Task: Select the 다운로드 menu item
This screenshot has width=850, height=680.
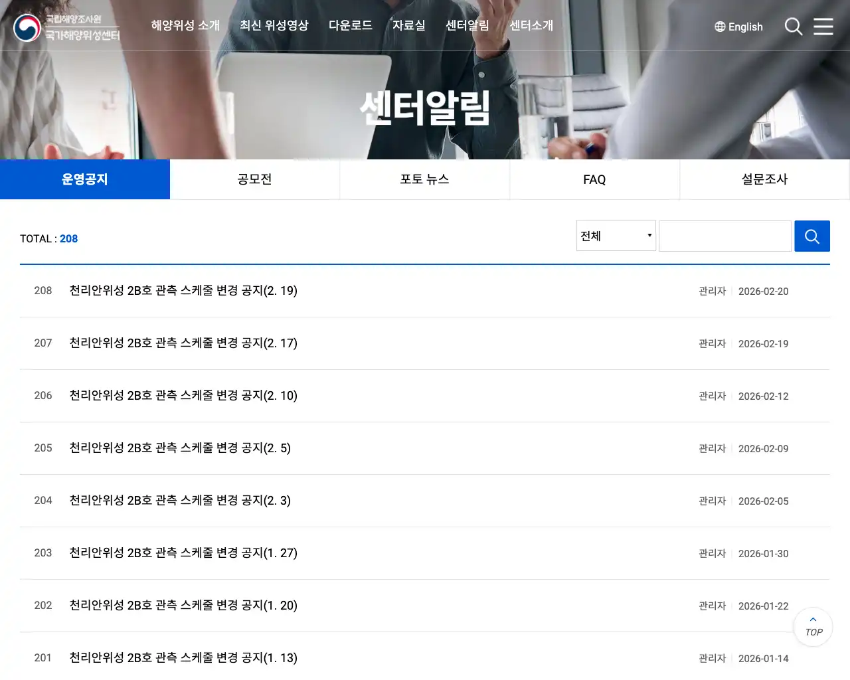Action: click(351, 25)
